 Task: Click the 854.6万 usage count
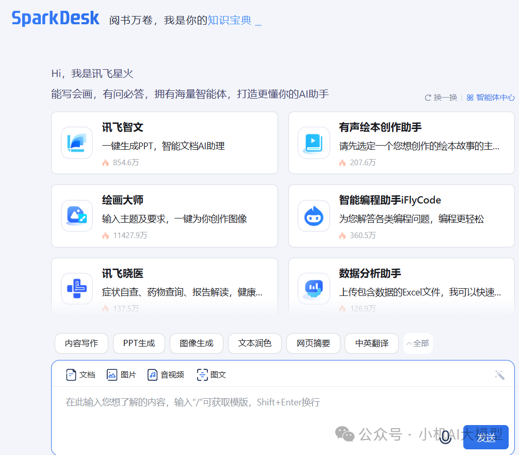126,162
